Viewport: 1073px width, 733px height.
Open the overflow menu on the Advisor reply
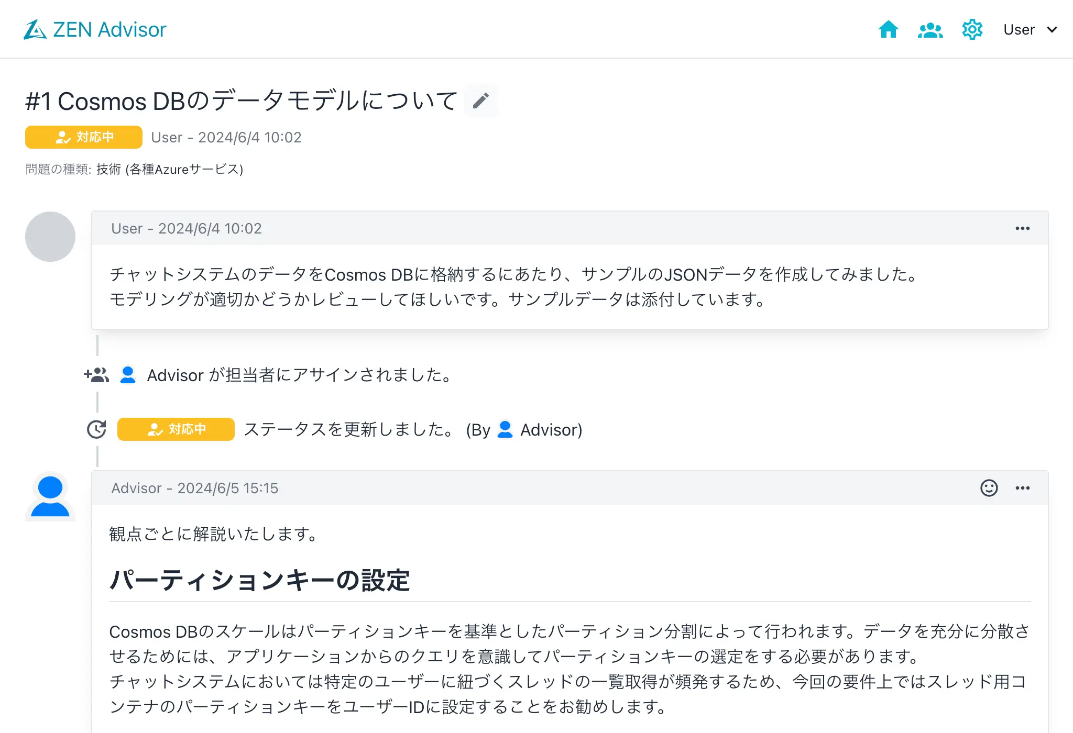(x=1022, y=488)
